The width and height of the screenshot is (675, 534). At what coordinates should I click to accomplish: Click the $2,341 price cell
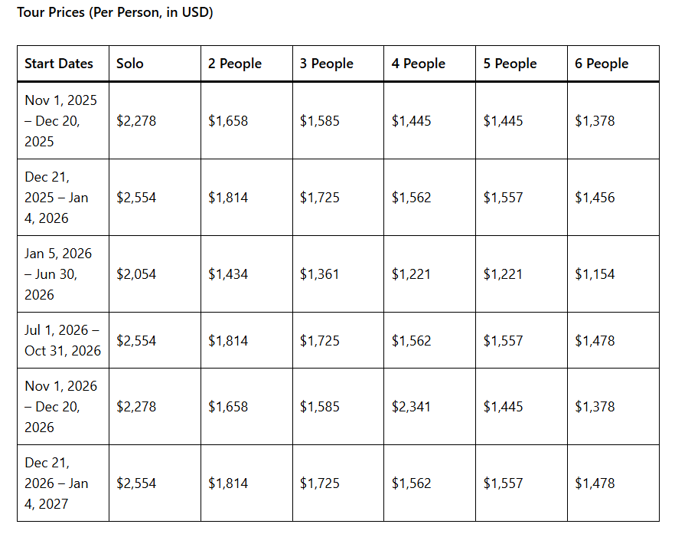pos(412,407)
